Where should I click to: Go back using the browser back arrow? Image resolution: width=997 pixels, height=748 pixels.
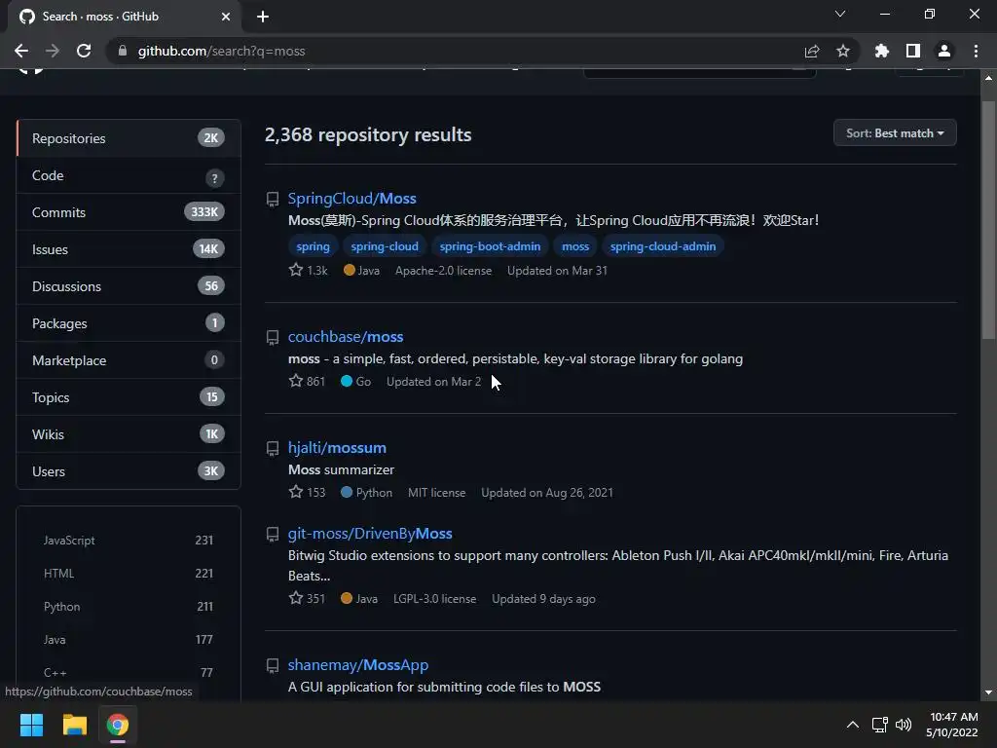21,51
